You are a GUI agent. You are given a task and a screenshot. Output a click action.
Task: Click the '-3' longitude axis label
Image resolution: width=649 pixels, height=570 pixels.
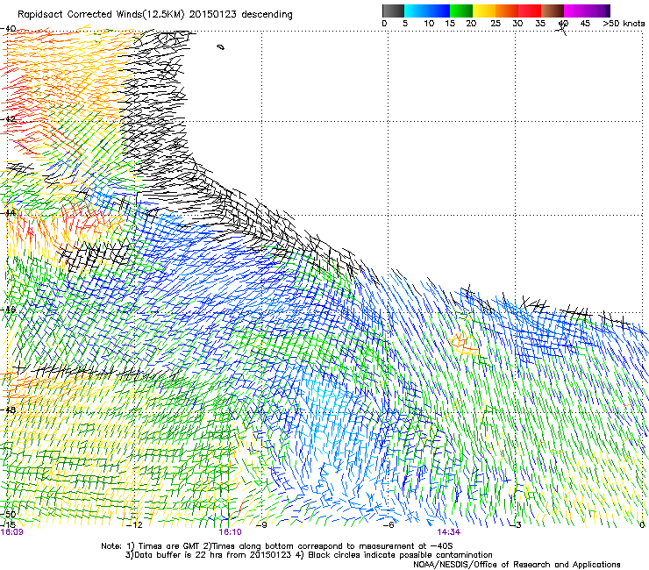point(516,525)
